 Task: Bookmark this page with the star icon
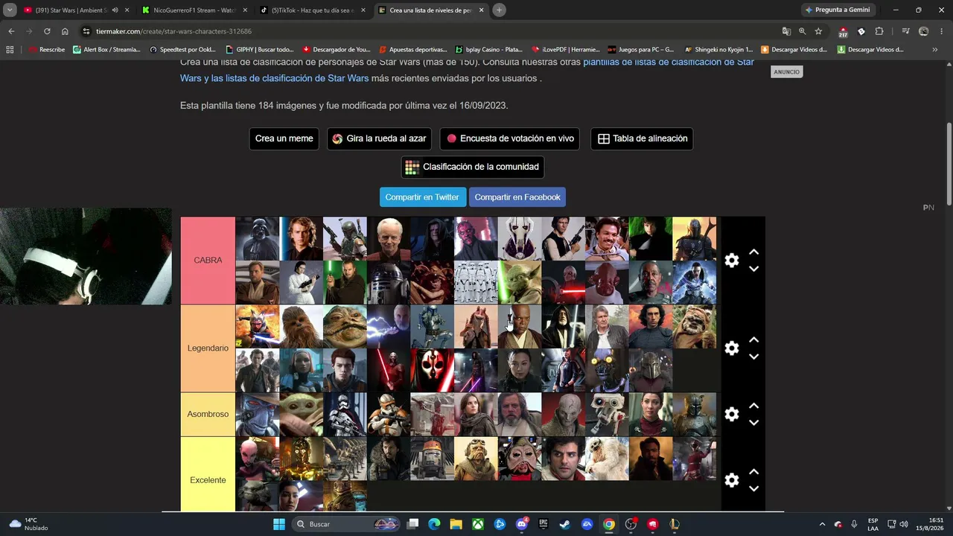[x=818, y=31]
